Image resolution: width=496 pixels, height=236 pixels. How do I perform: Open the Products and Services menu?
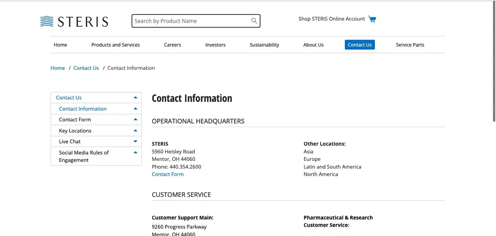(115, 45)
